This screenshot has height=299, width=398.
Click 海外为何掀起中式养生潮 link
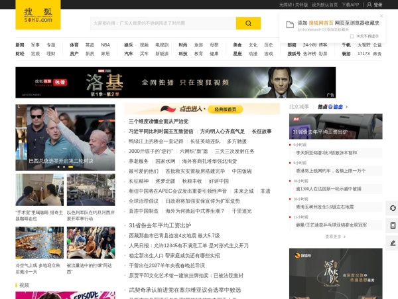(x=195, y=211)
